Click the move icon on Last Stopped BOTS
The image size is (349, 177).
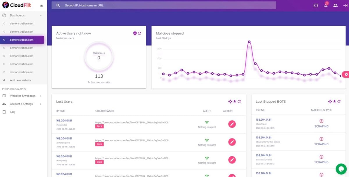click(330, 101)
